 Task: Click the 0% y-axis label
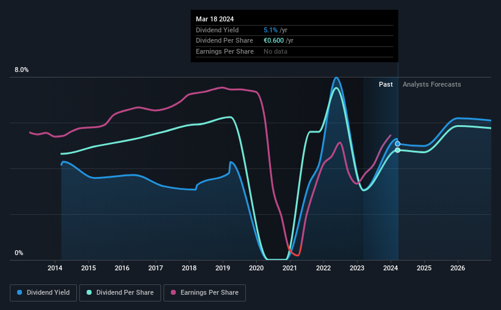[19, 253]
